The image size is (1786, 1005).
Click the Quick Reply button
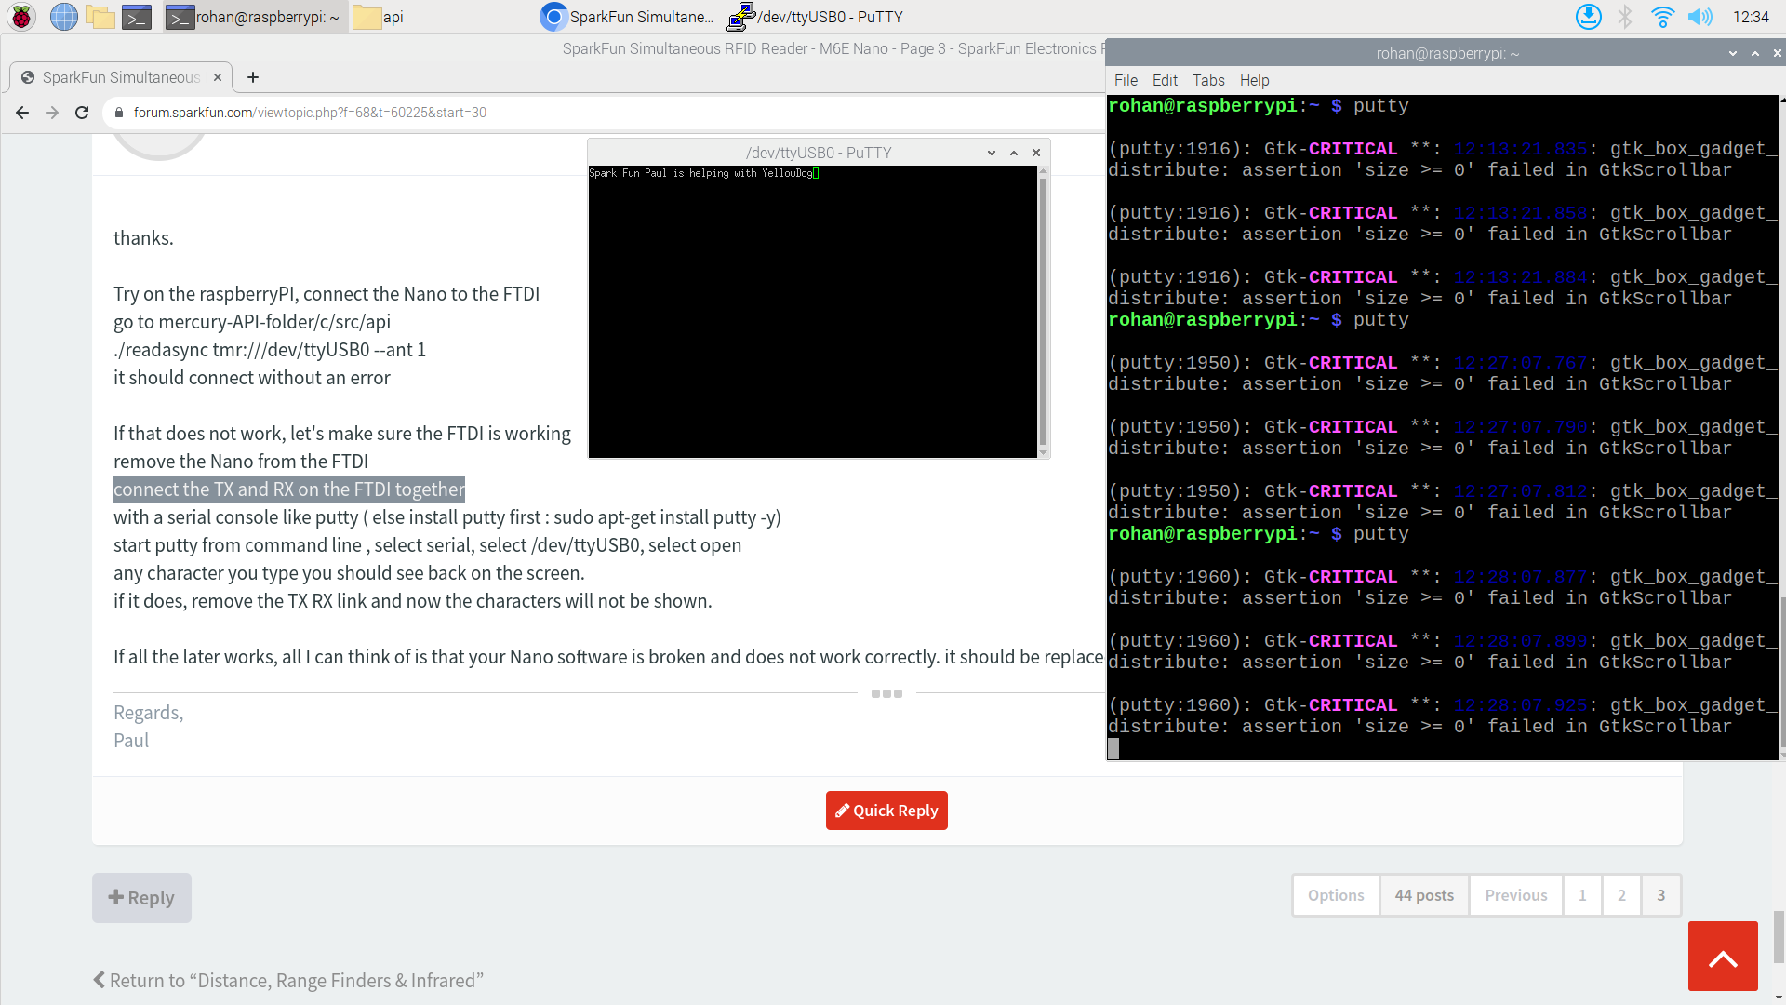point(886,811)
